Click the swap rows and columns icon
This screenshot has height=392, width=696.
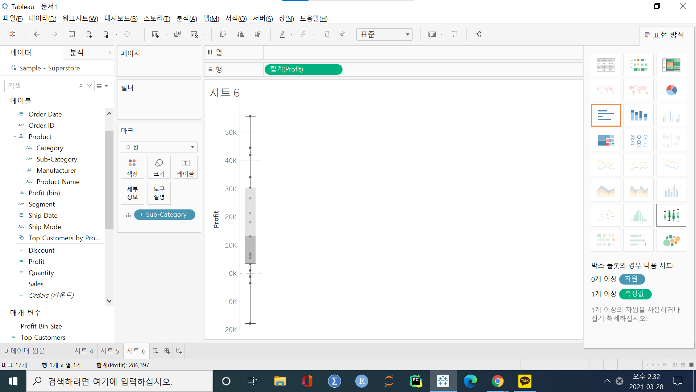coord(223,34)
